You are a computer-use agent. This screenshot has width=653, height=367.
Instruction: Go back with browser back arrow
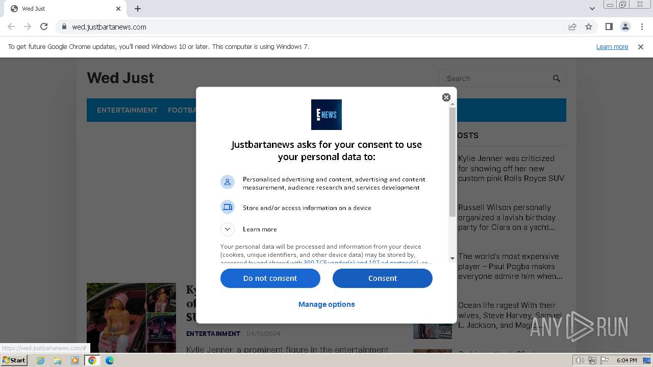point(11,27)
